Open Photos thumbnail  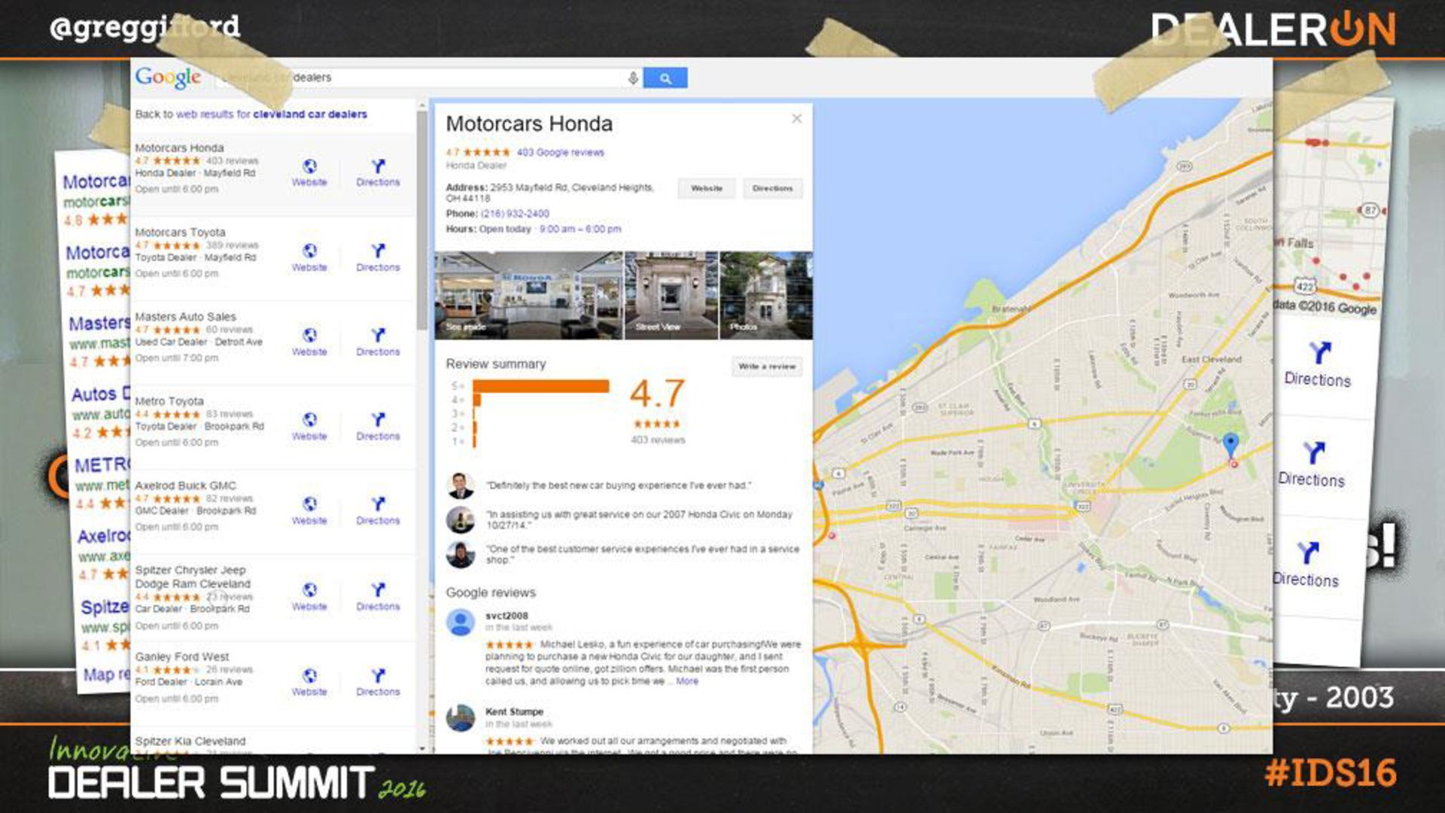point(766,295)
